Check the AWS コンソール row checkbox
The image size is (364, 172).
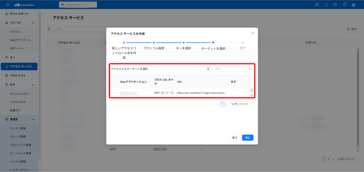(x=114, y=93)
